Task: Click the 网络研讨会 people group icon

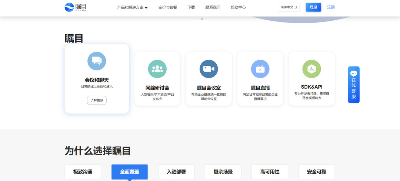Action: point(157,69)
